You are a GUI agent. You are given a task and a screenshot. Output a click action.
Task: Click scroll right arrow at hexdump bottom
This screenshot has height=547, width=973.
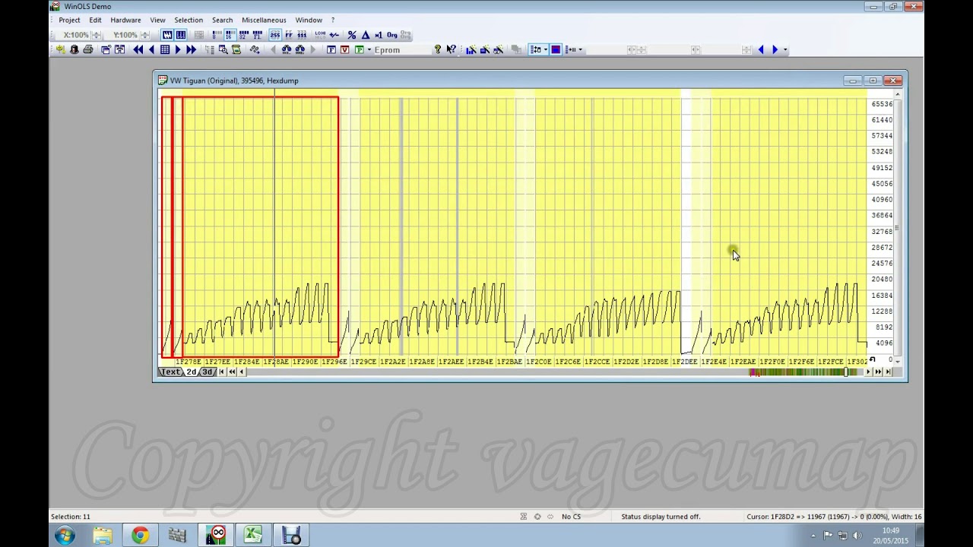pyautogui.click(x=868, y=372)
